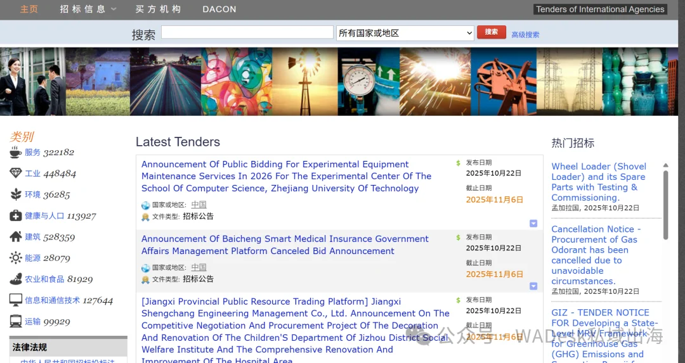The image size is (685, 363).
Task: Open Baicheng Smart Medical Insurance tender
Action: [285, 245]
